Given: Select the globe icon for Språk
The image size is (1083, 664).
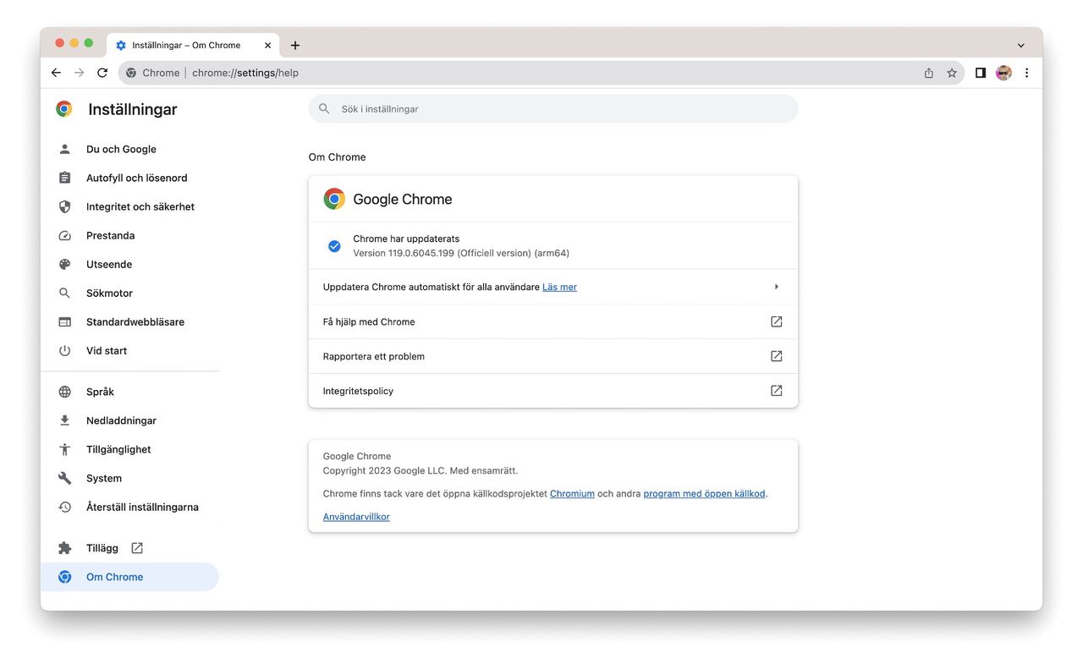Looking at the screenshot, I should coord(65,392).
